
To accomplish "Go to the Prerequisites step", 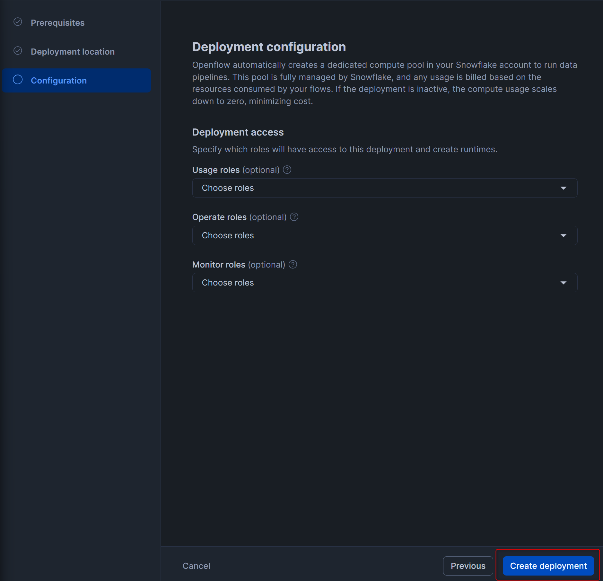I will point(58,23).
